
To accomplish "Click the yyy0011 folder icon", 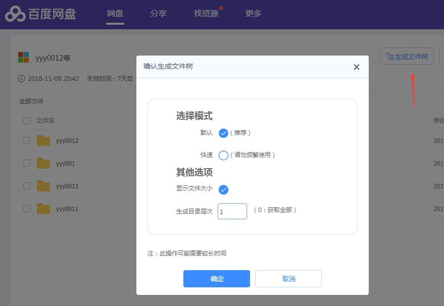I will coord(43,209).
